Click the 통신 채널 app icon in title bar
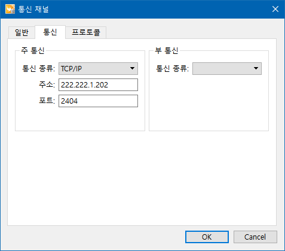This screenshot has width=285, height=251. pos(10,9)
